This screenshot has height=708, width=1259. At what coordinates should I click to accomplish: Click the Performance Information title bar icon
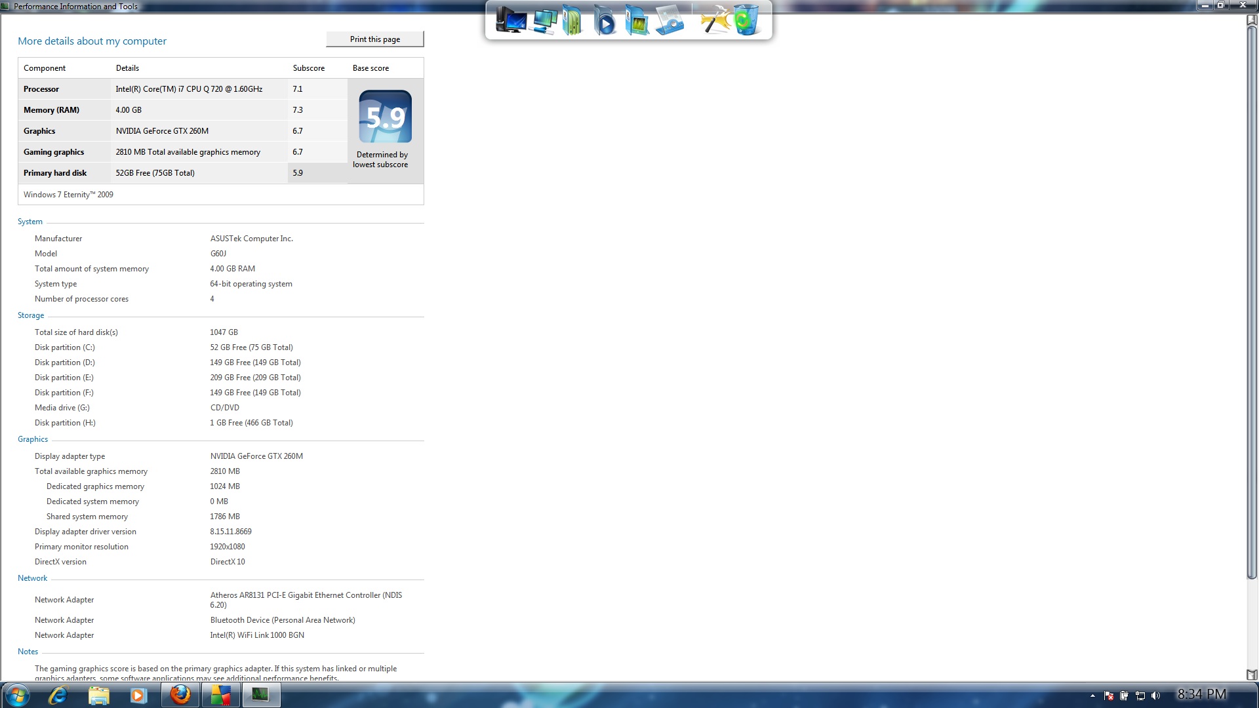pyautogui.click(x=6, y=7)
